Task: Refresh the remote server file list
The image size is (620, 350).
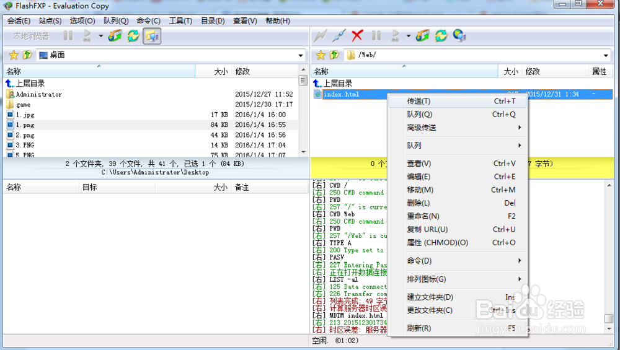Action: point(441,36)
